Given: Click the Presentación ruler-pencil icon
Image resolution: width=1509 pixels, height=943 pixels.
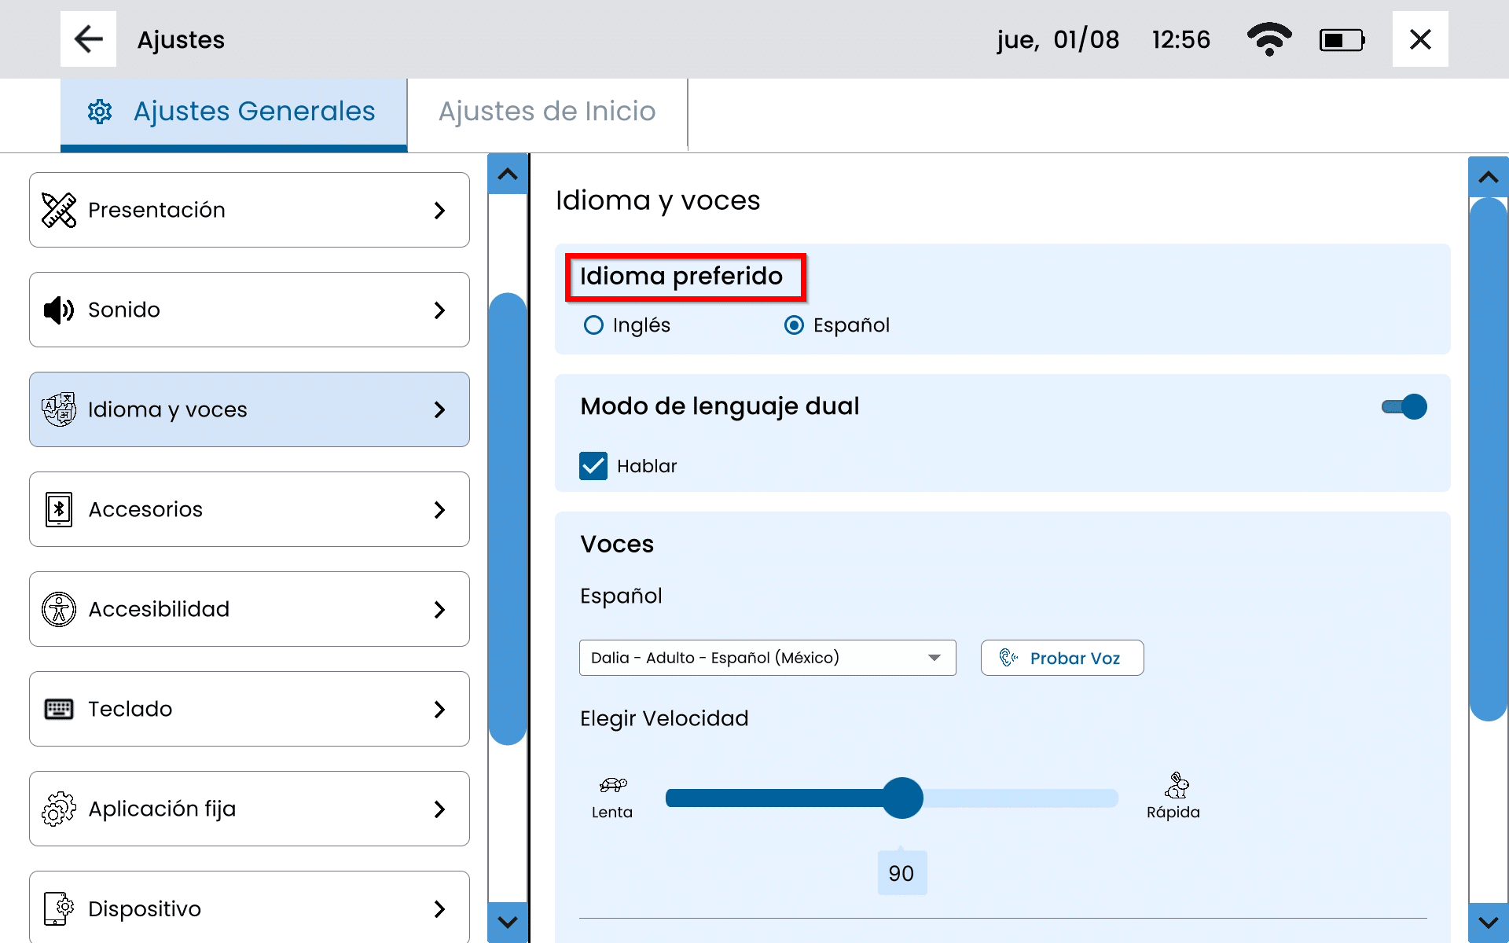Looking at the screenshot, I should 59,210.
